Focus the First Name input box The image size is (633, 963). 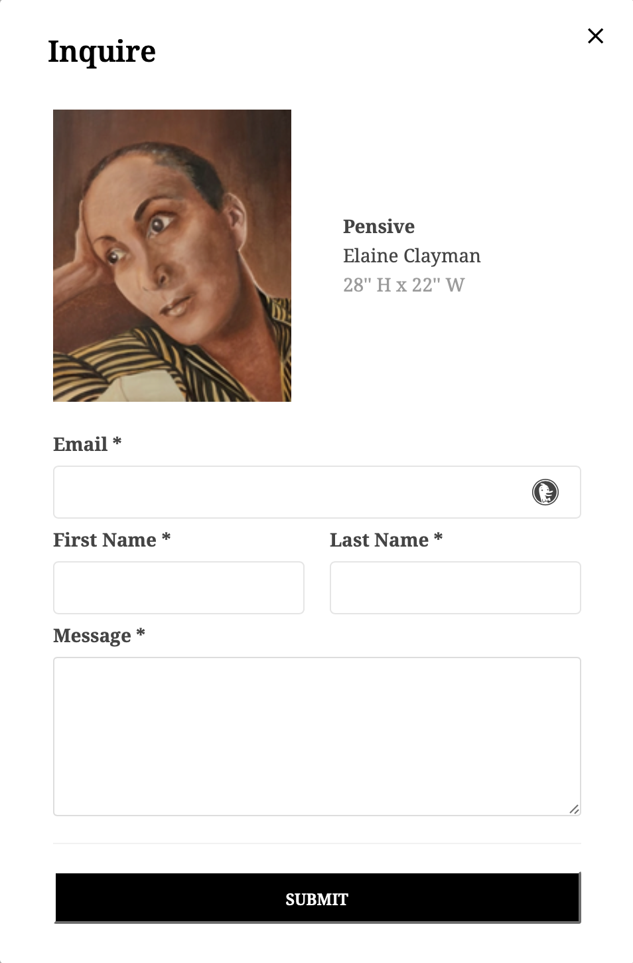(x=178, y=588)
